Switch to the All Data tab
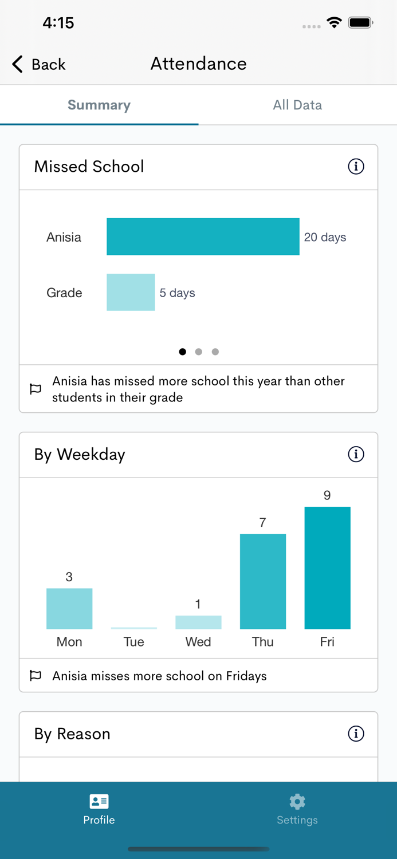This screenshot has width=397, height=859. pyautogui.click(x=297, y=105)
